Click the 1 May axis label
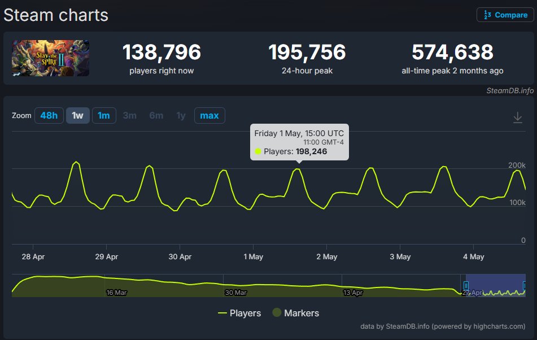537x340 pixels. 253,256
